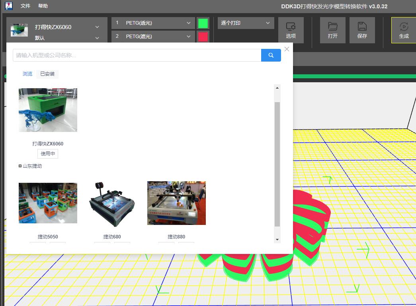The width and height of the screenshot is (416, 306).
Task: Select the 捷动680 printer thumbnail
Action: pos(112,204)
